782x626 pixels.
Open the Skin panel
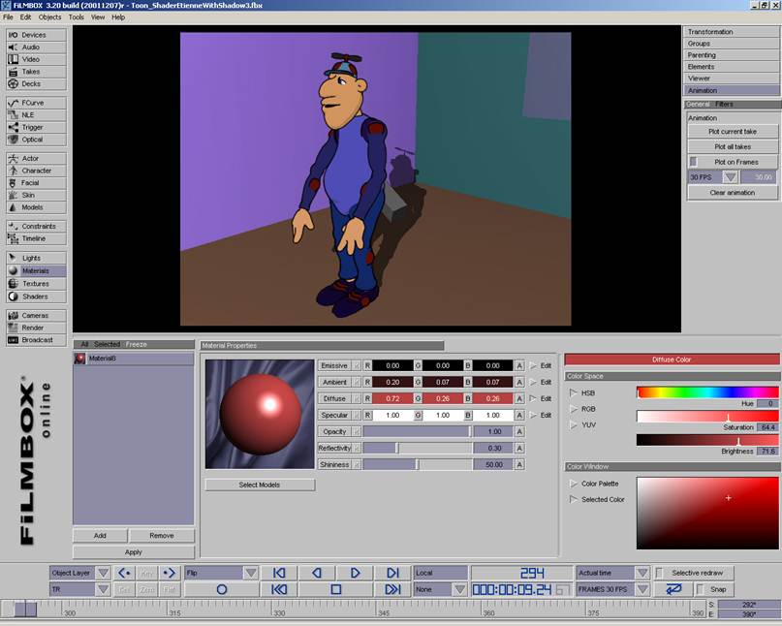[36, 195]
